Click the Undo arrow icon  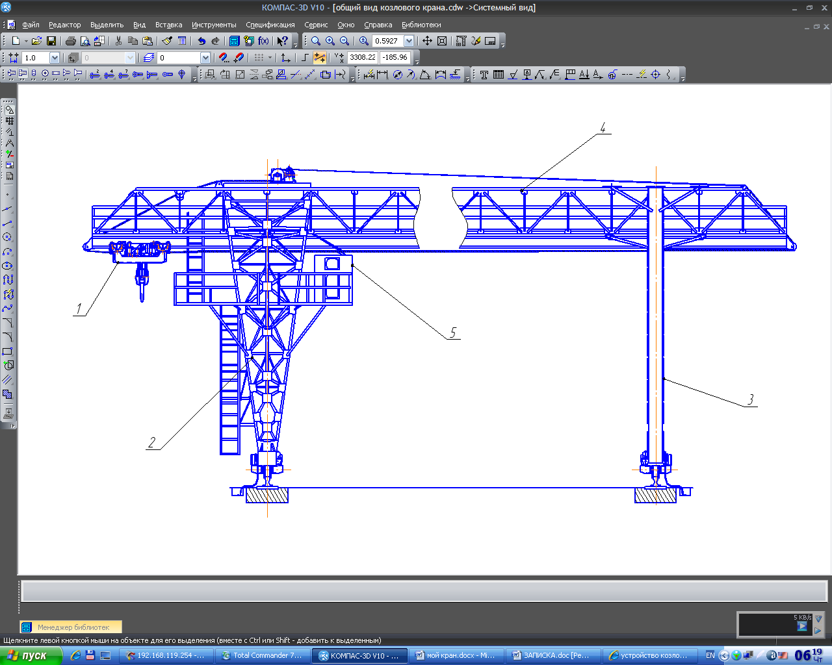201,41
